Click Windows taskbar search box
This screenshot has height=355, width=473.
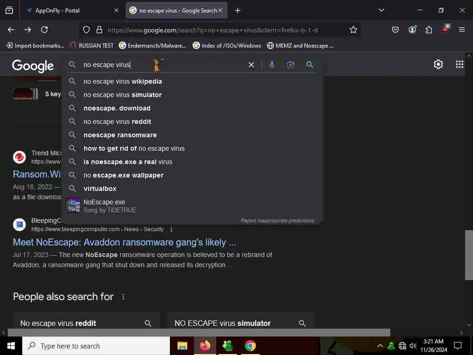[x=96, y=346]
